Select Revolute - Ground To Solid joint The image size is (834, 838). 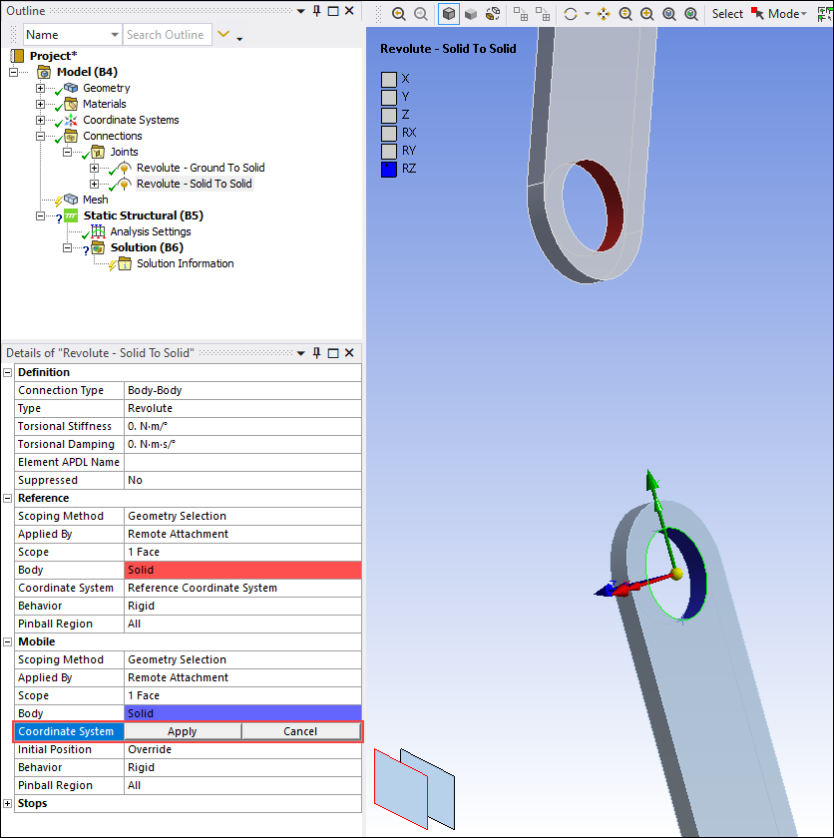click(201, 168)
